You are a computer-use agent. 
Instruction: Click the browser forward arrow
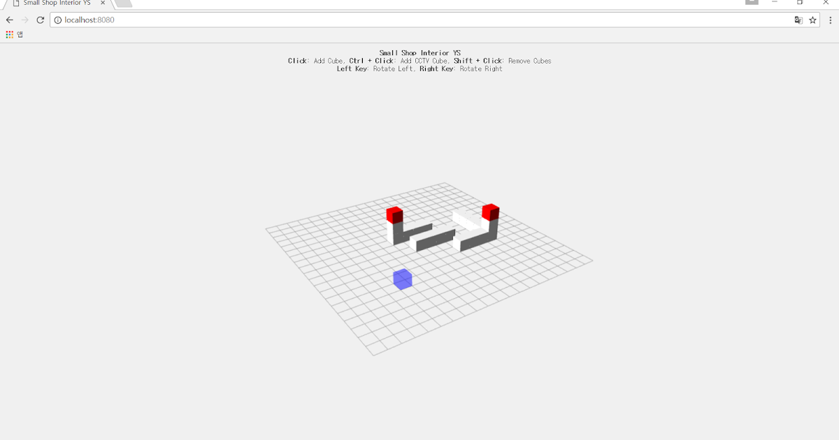click(x=25, y=20)
